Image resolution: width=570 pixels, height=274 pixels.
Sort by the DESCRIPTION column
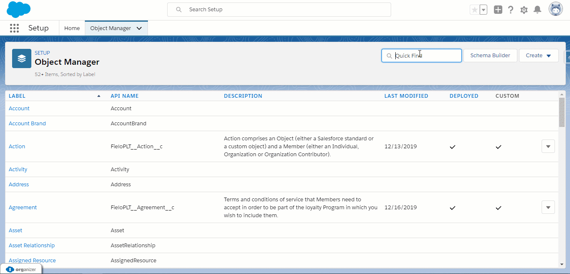pyautogui.click(x=243, y=96)
